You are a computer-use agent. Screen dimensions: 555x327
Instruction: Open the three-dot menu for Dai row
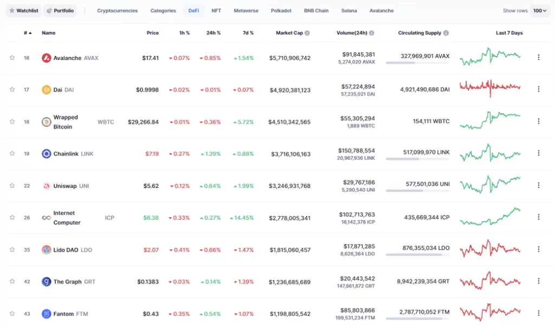click(538, 89)
